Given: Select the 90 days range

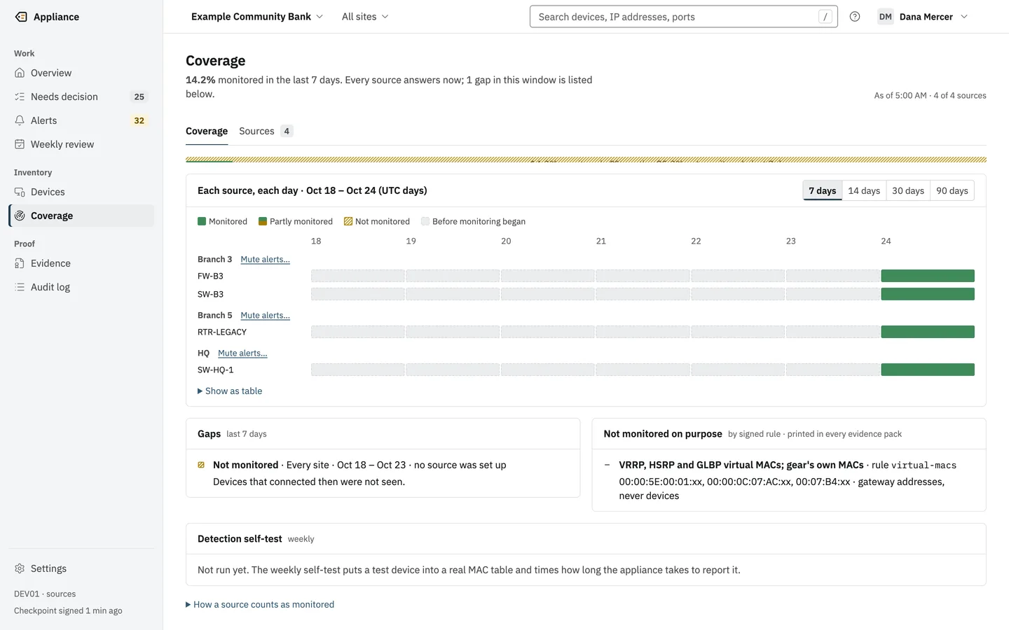Looking at the screenshot, I should coord(952,190).
